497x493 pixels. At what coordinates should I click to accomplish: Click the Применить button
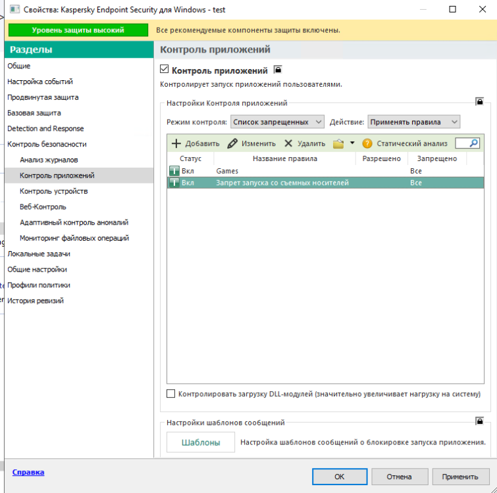tap(460, 476)
